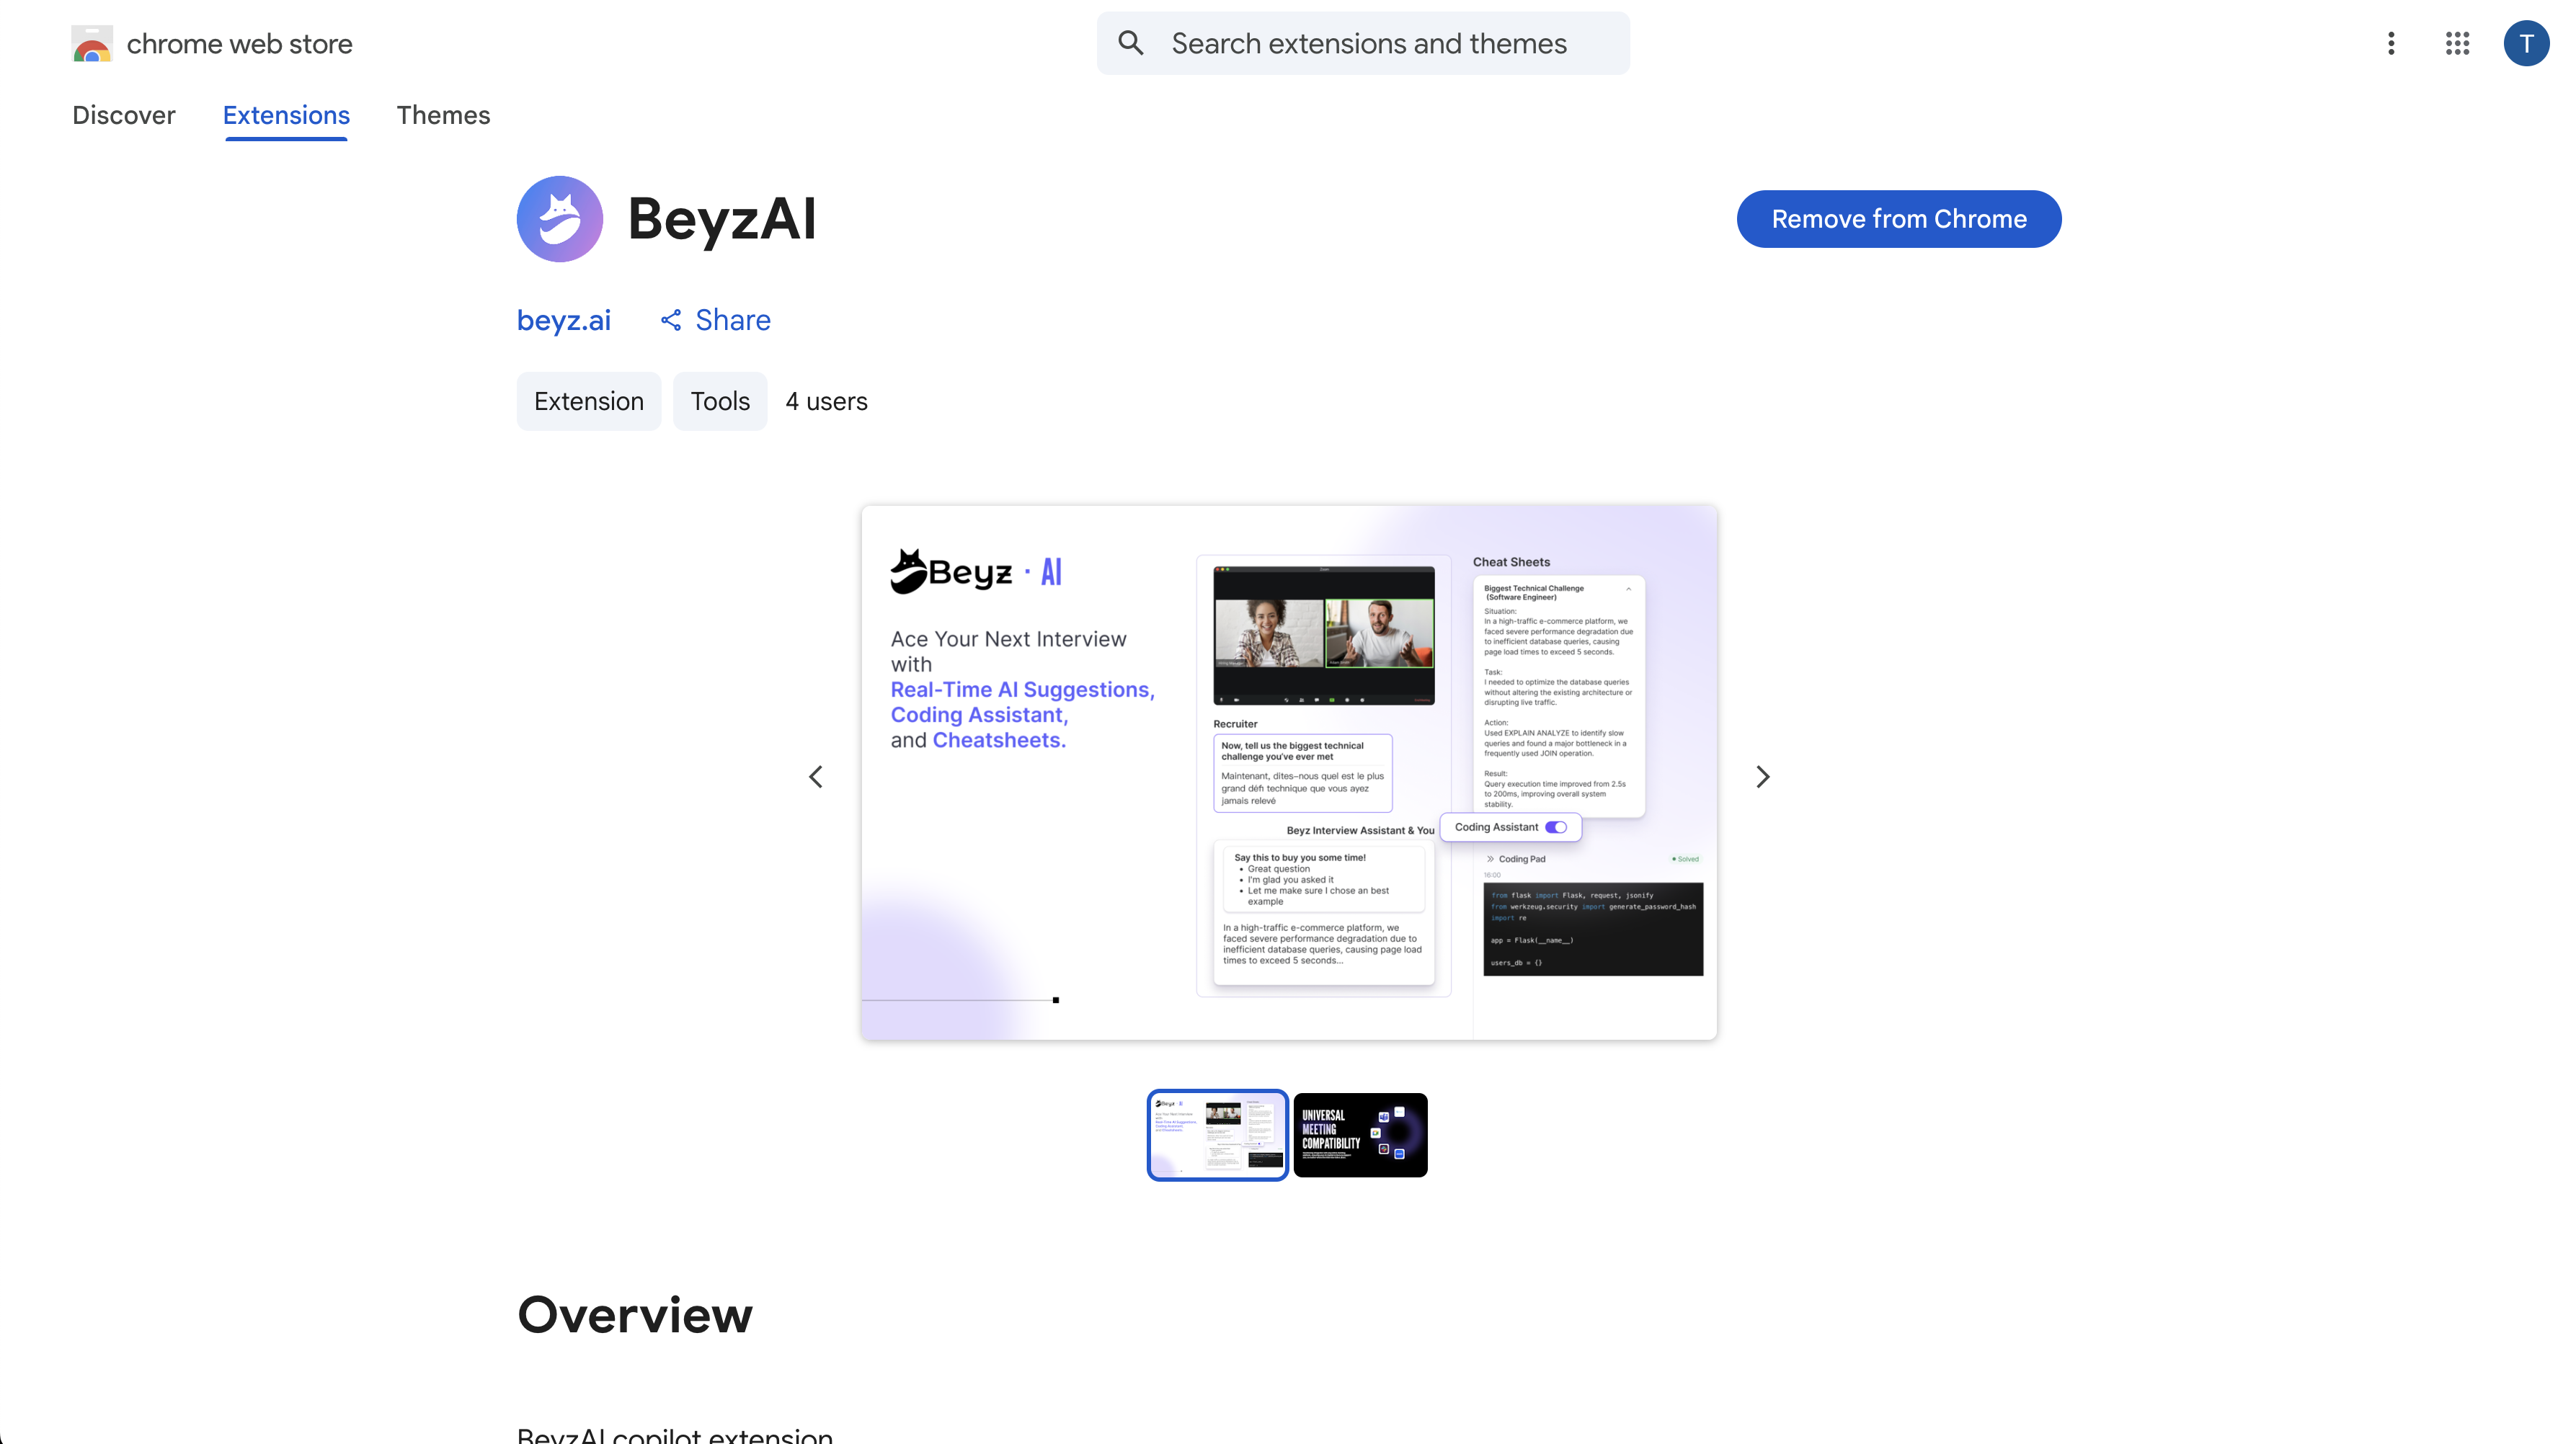2576x1444 pixels.
Task: Click Remove from Chrome button
Action: pos(1898,219)
